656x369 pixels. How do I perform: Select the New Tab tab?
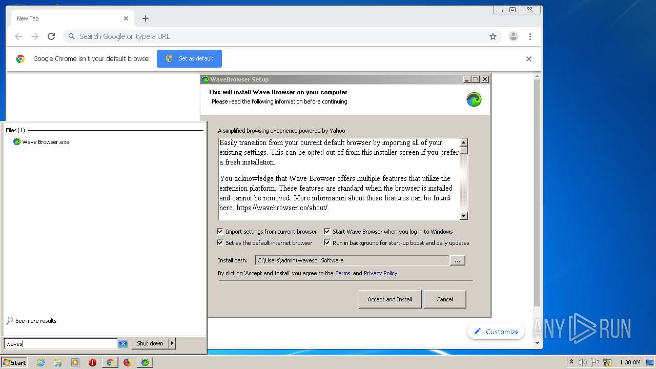(72, 18)
